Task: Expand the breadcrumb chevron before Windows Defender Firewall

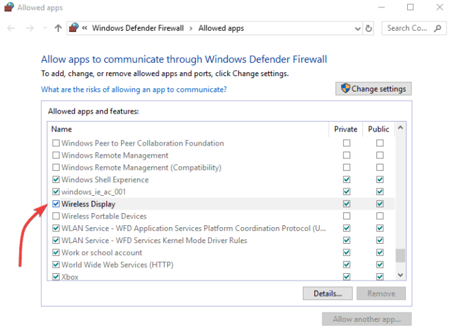Action: tap(85, 28)
